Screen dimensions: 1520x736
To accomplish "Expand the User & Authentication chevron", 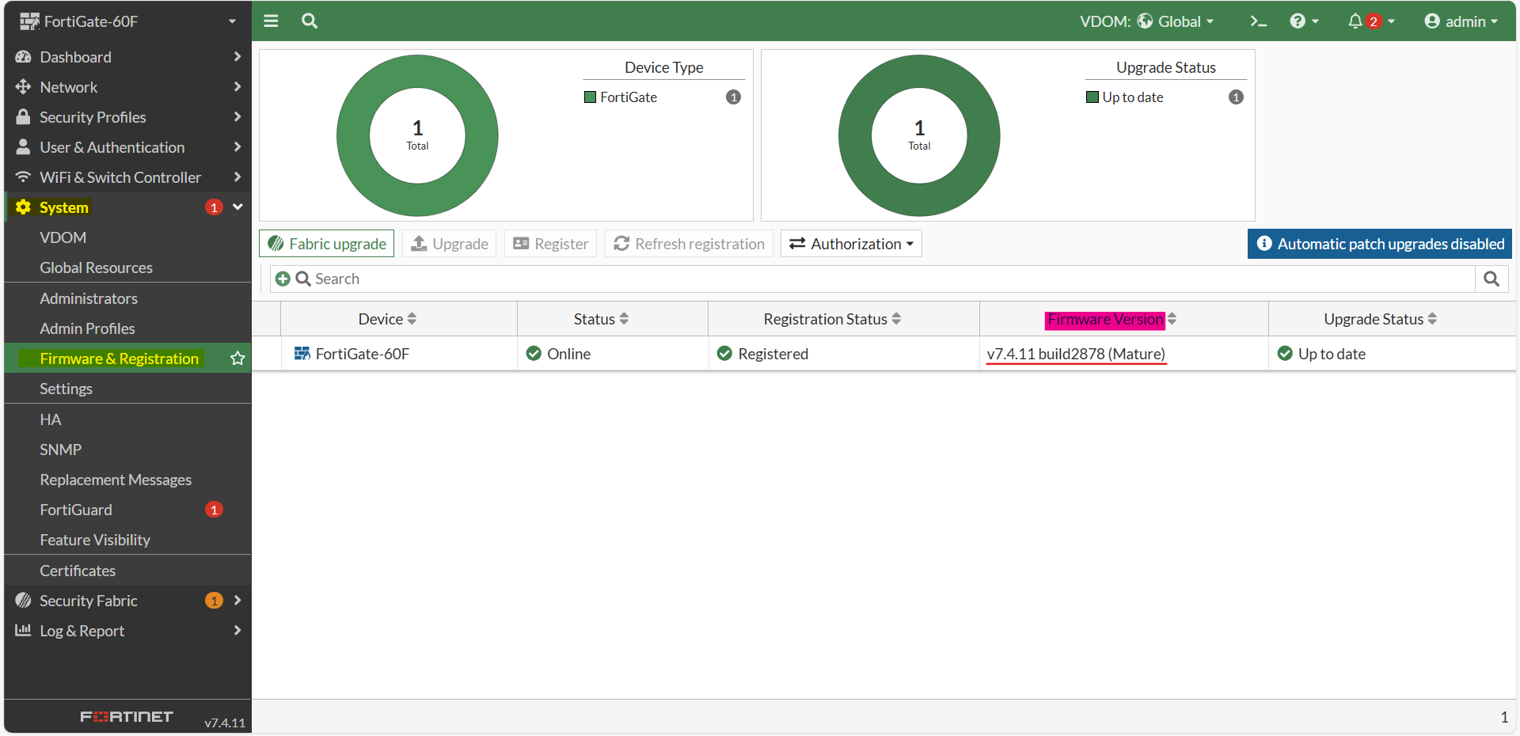I will 237,147.
